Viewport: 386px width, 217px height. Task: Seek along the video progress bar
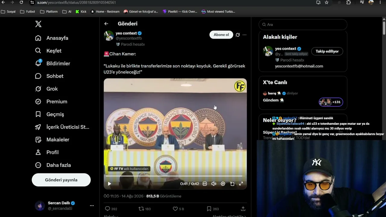[x=175, y=176]
